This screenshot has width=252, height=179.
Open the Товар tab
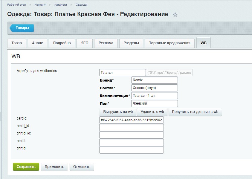click(x=16, y=43)
